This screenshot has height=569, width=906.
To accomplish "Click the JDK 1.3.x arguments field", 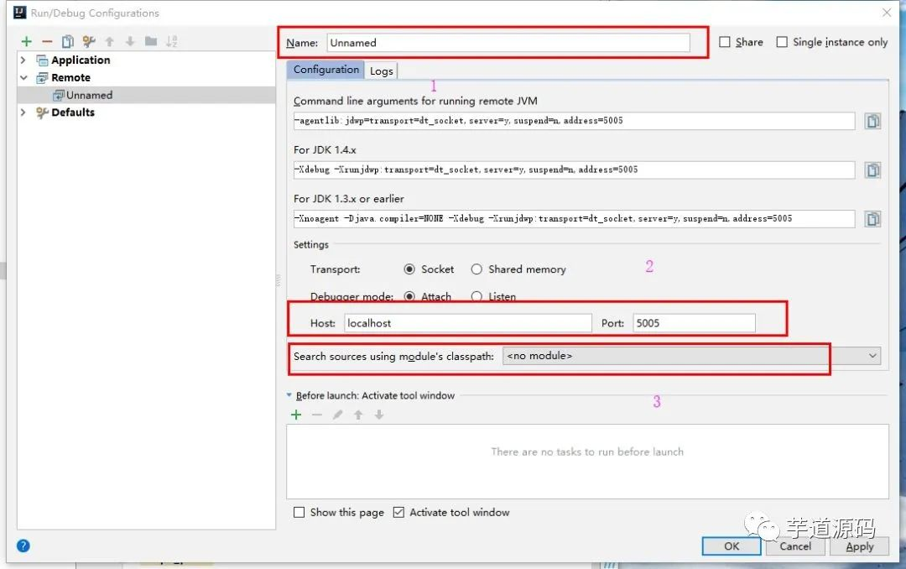I will [575, 219].
